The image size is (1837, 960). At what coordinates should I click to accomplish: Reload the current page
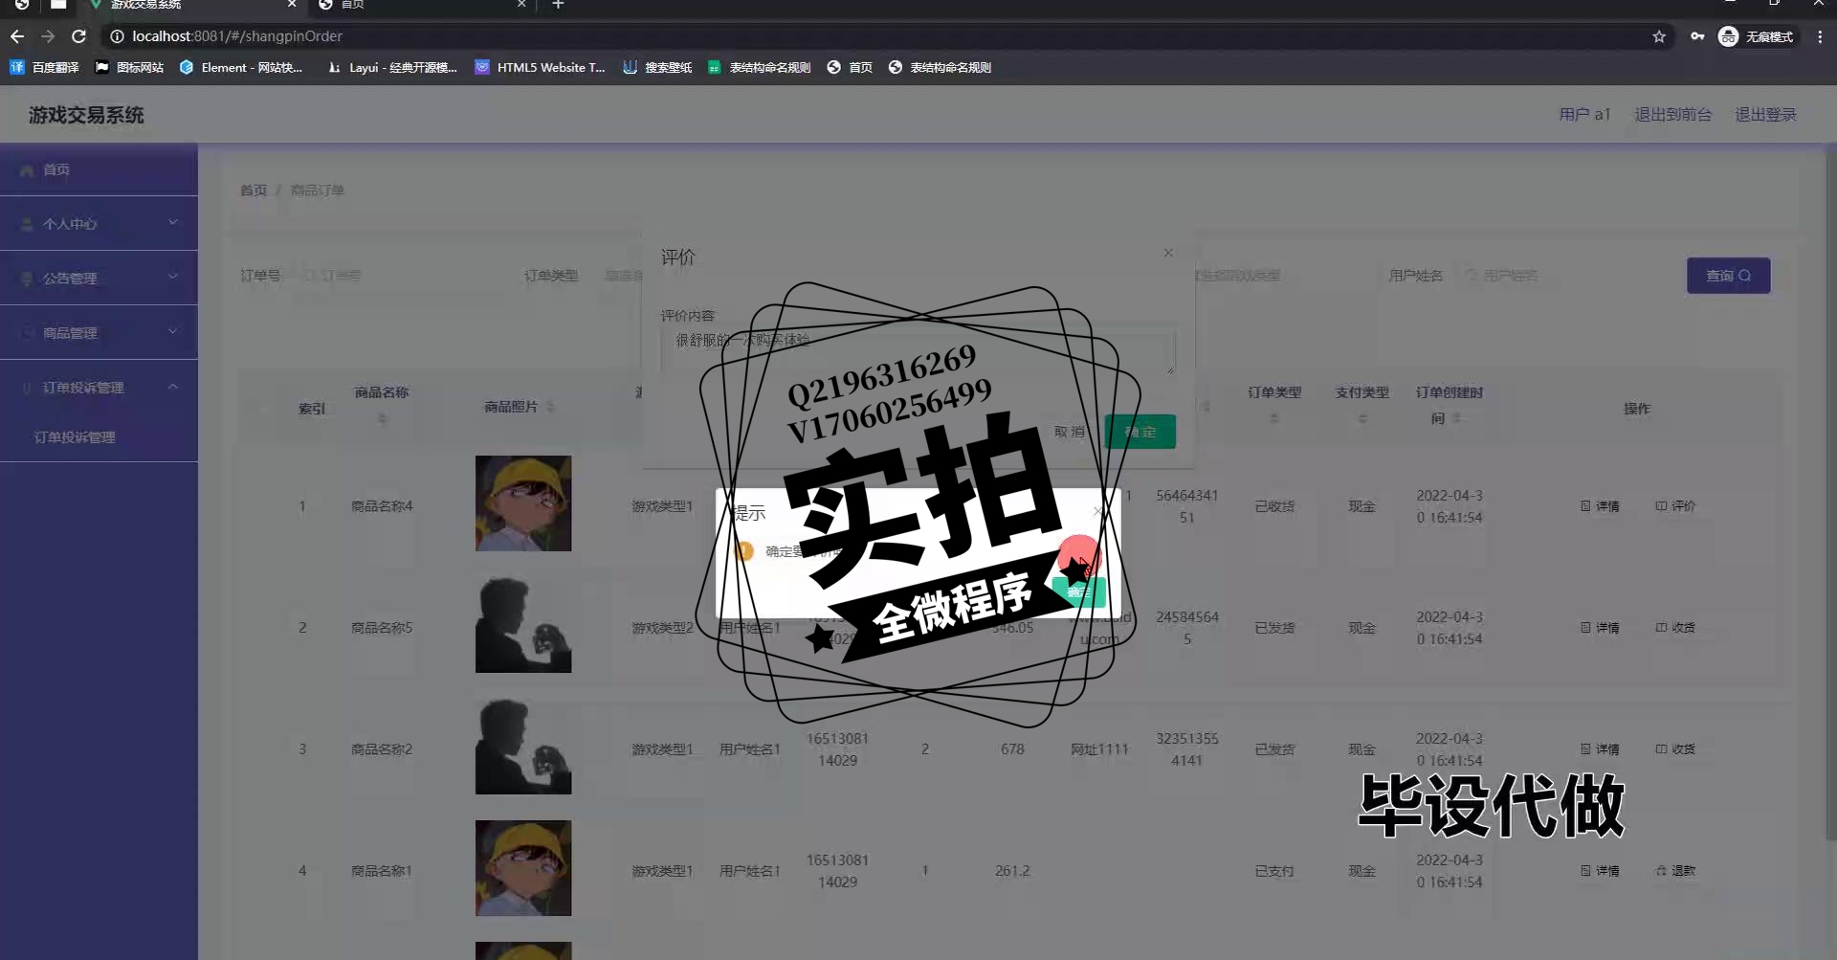[79, 36]
